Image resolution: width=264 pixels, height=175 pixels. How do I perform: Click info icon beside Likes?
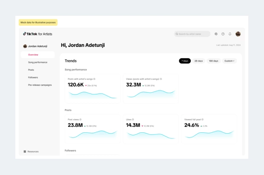tap(133, 120)
